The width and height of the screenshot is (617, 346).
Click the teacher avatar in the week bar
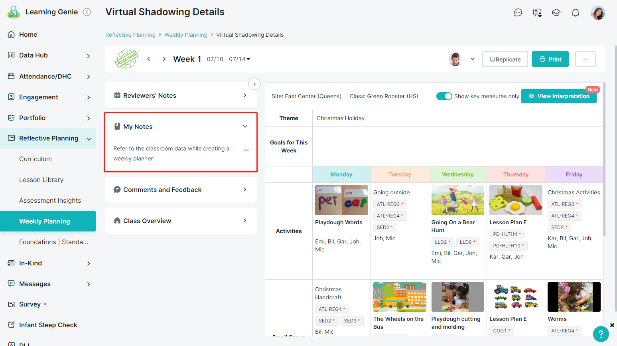point(455,59)
